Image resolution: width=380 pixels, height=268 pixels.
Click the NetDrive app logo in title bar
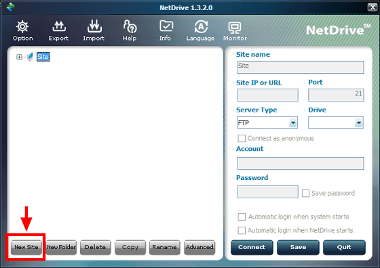point(11,7)
